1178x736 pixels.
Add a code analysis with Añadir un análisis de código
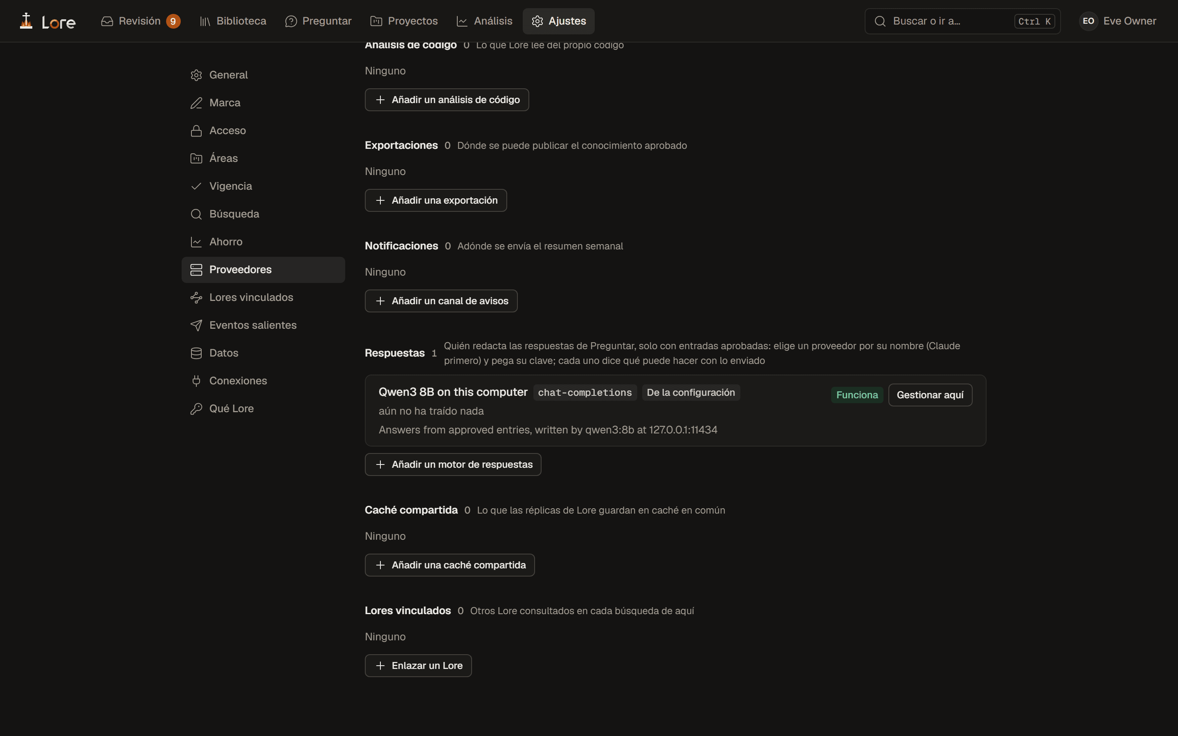447,100
